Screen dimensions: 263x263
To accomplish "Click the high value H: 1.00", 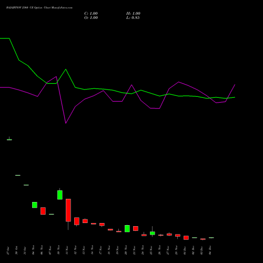I will click(x=133, y=14).
